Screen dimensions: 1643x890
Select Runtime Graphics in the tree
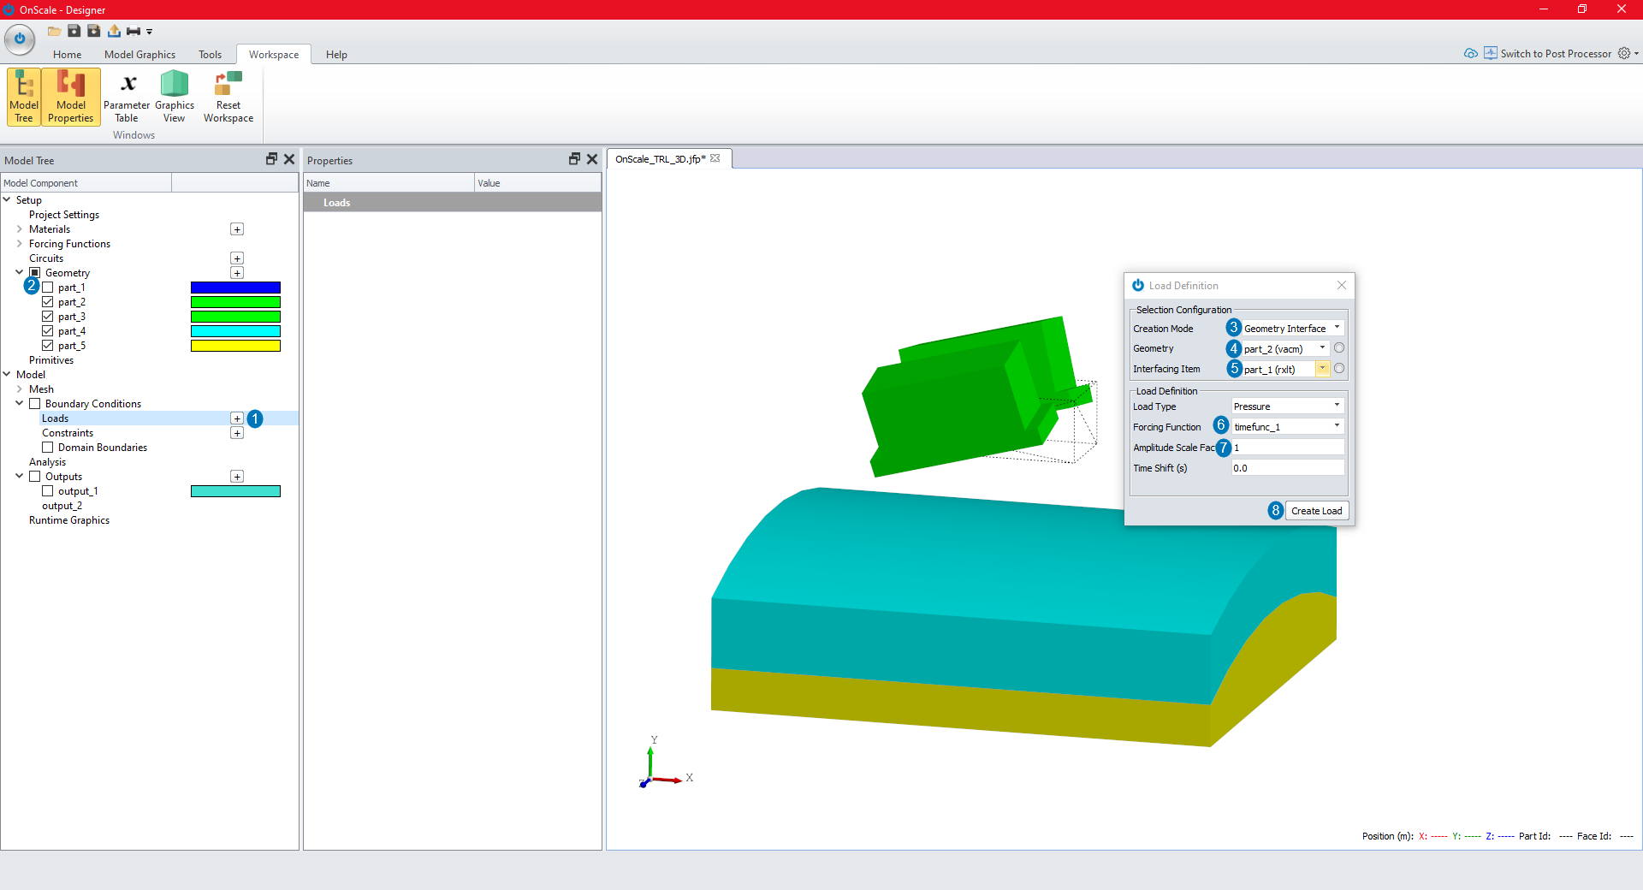69,520
